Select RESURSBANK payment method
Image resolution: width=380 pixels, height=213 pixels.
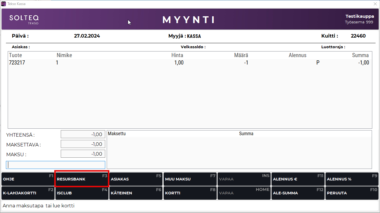pos(82,179)
